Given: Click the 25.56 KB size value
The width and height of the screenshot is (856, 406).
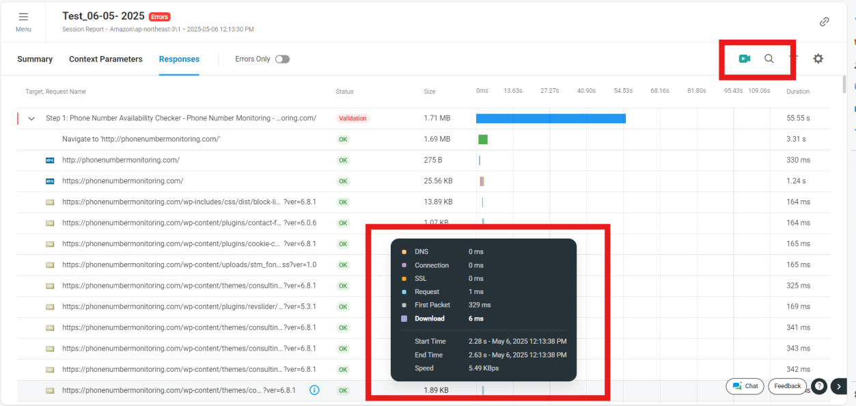Looking at the screenshot, I should [438, 181].
